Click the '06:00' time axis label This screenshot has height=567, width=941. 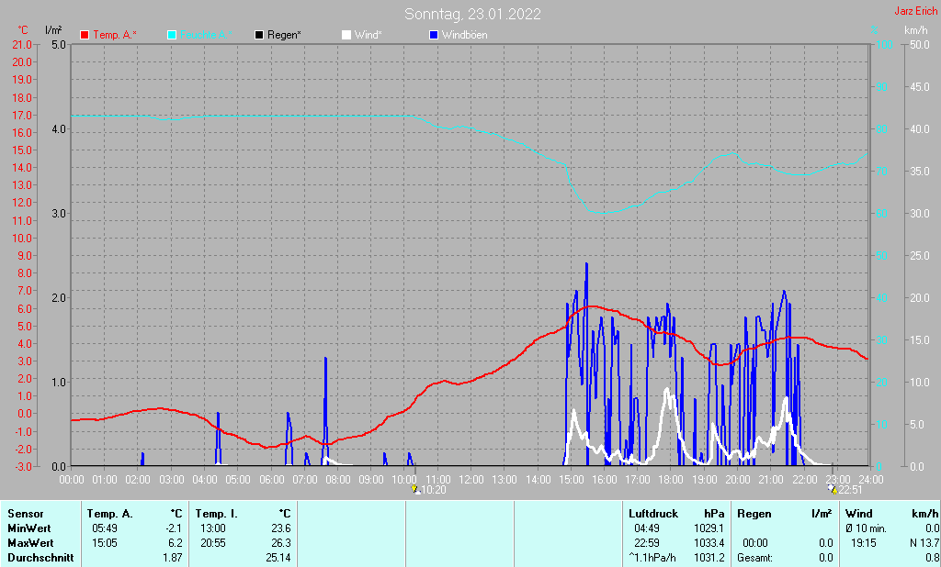click(x=271, y=480)
